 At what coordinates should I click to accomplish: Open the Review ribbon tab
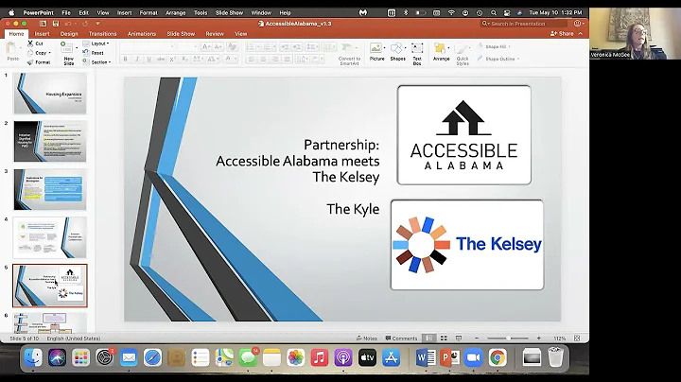click(215, 33)
